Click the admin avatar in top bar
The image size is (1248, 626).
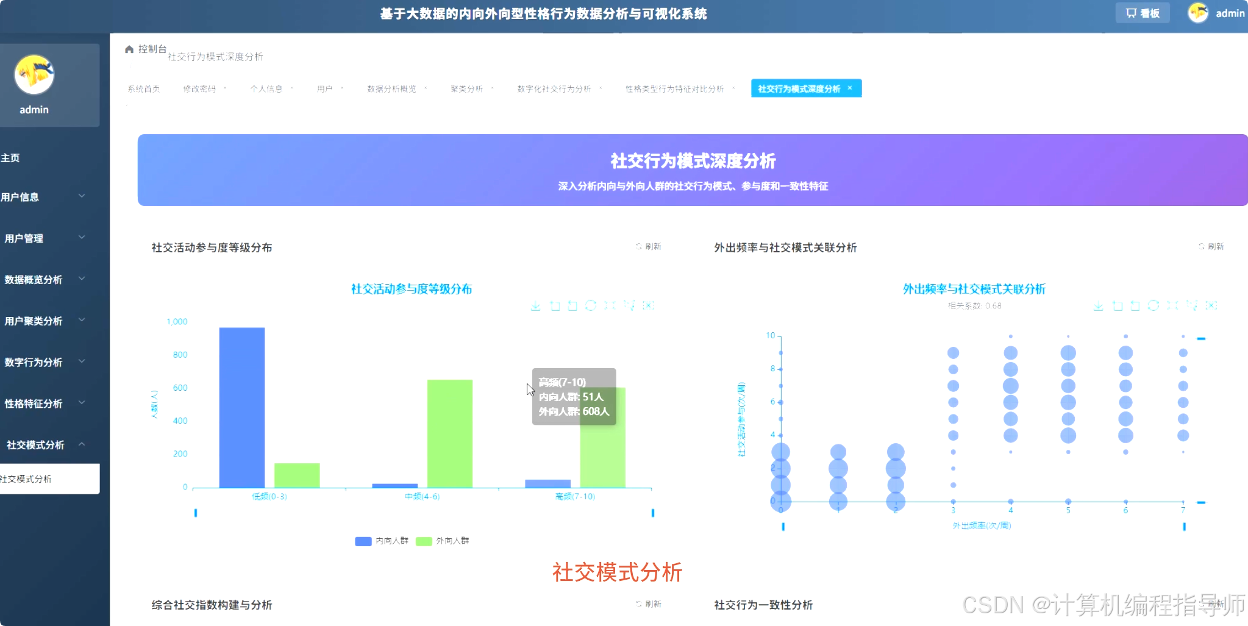pos(1198,13)
